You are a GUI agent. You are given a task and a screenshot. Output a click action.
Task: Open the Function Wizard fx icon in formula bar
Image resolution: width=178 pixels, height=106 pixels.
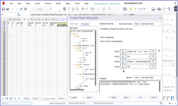click(x=19, y=15)
